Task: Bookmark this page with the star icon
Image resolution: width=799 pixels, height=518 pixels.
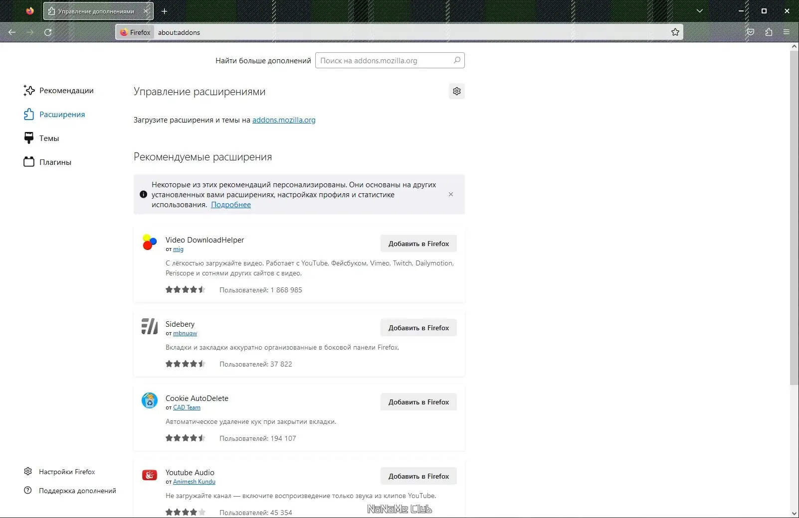Action: click(x=675, y=32)
